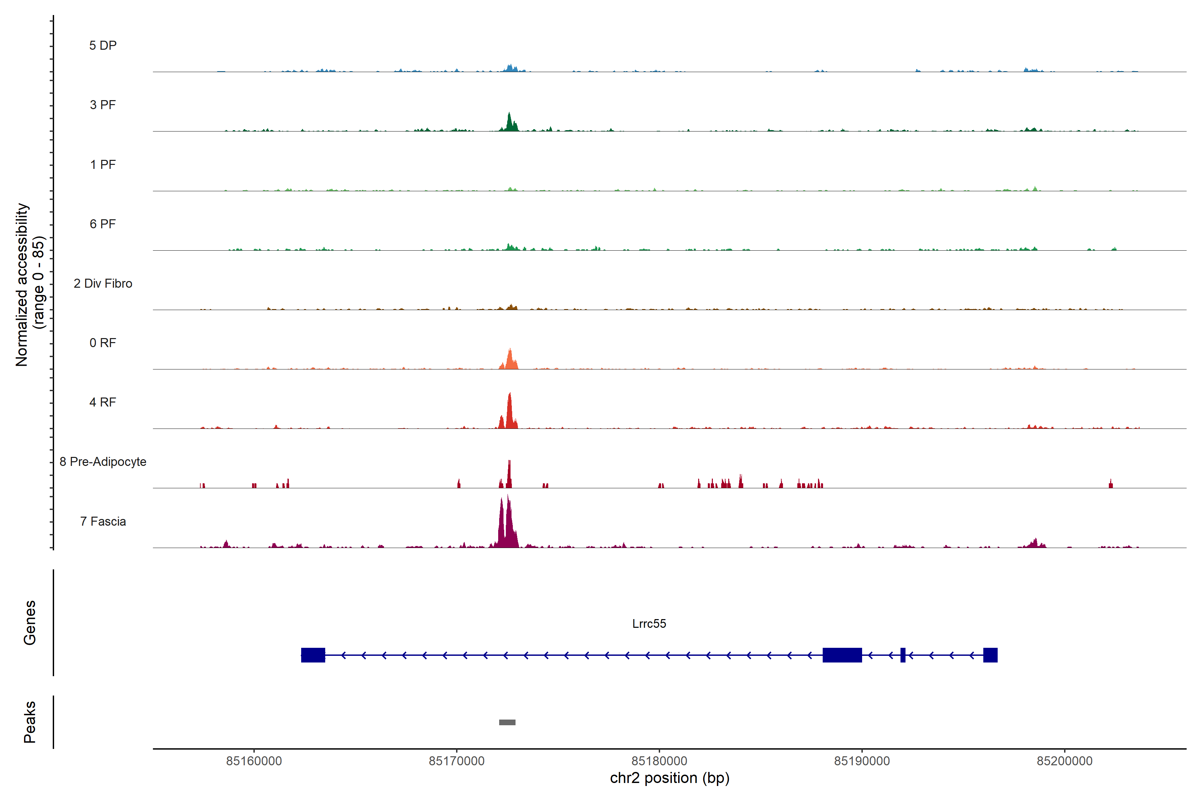
Task: Click the largest Lrrc55 exon block
Action: (x=842, y=655)
